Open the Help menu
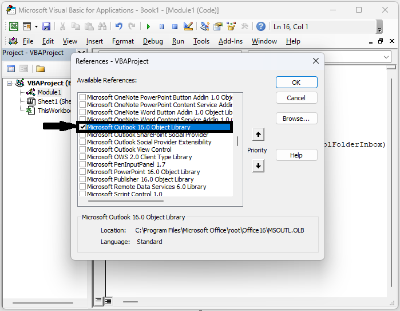Screen dimensions: 400x311 [293, 41]
